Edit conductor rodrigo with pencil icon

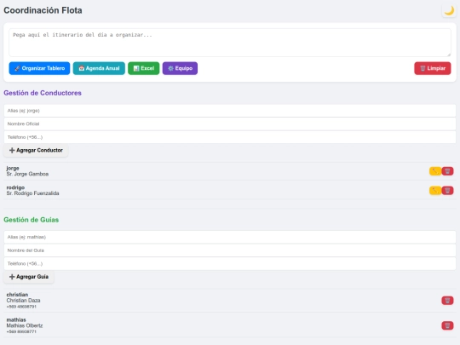435,191
